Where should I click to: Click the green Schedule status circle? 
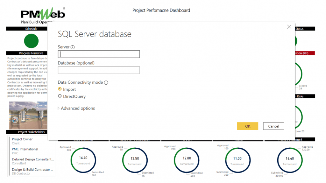point(31,41)
